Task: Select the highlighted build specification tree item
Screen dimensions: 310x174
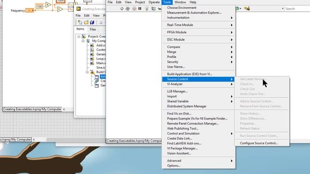Action: tap(103, 76)
